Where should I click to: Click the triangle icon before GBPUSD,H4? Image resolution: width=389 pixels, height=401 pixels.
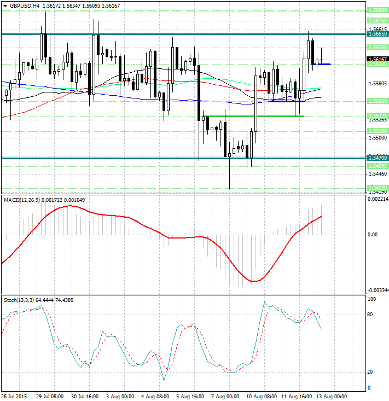tap(5, 5)
